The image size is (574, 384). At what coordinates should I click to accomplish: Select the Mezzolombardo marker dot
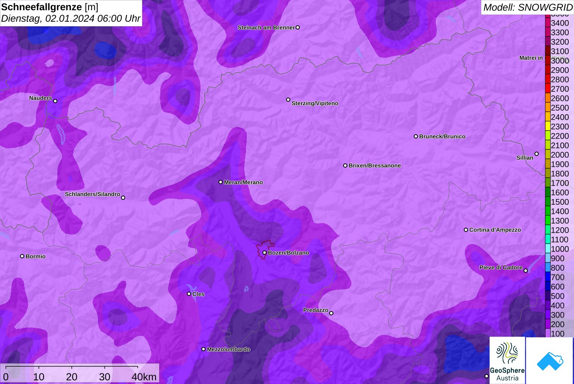(x=203, y=349)
